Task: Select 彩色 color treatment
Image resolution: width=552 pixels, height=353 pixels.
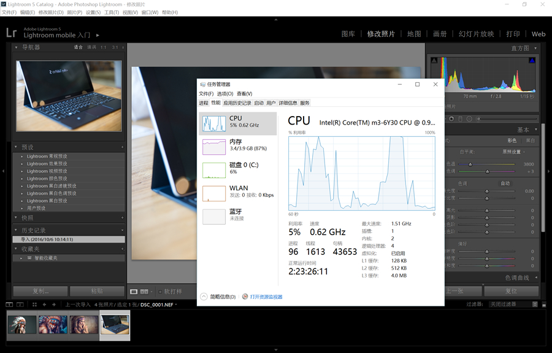Action: coord(512,140)
